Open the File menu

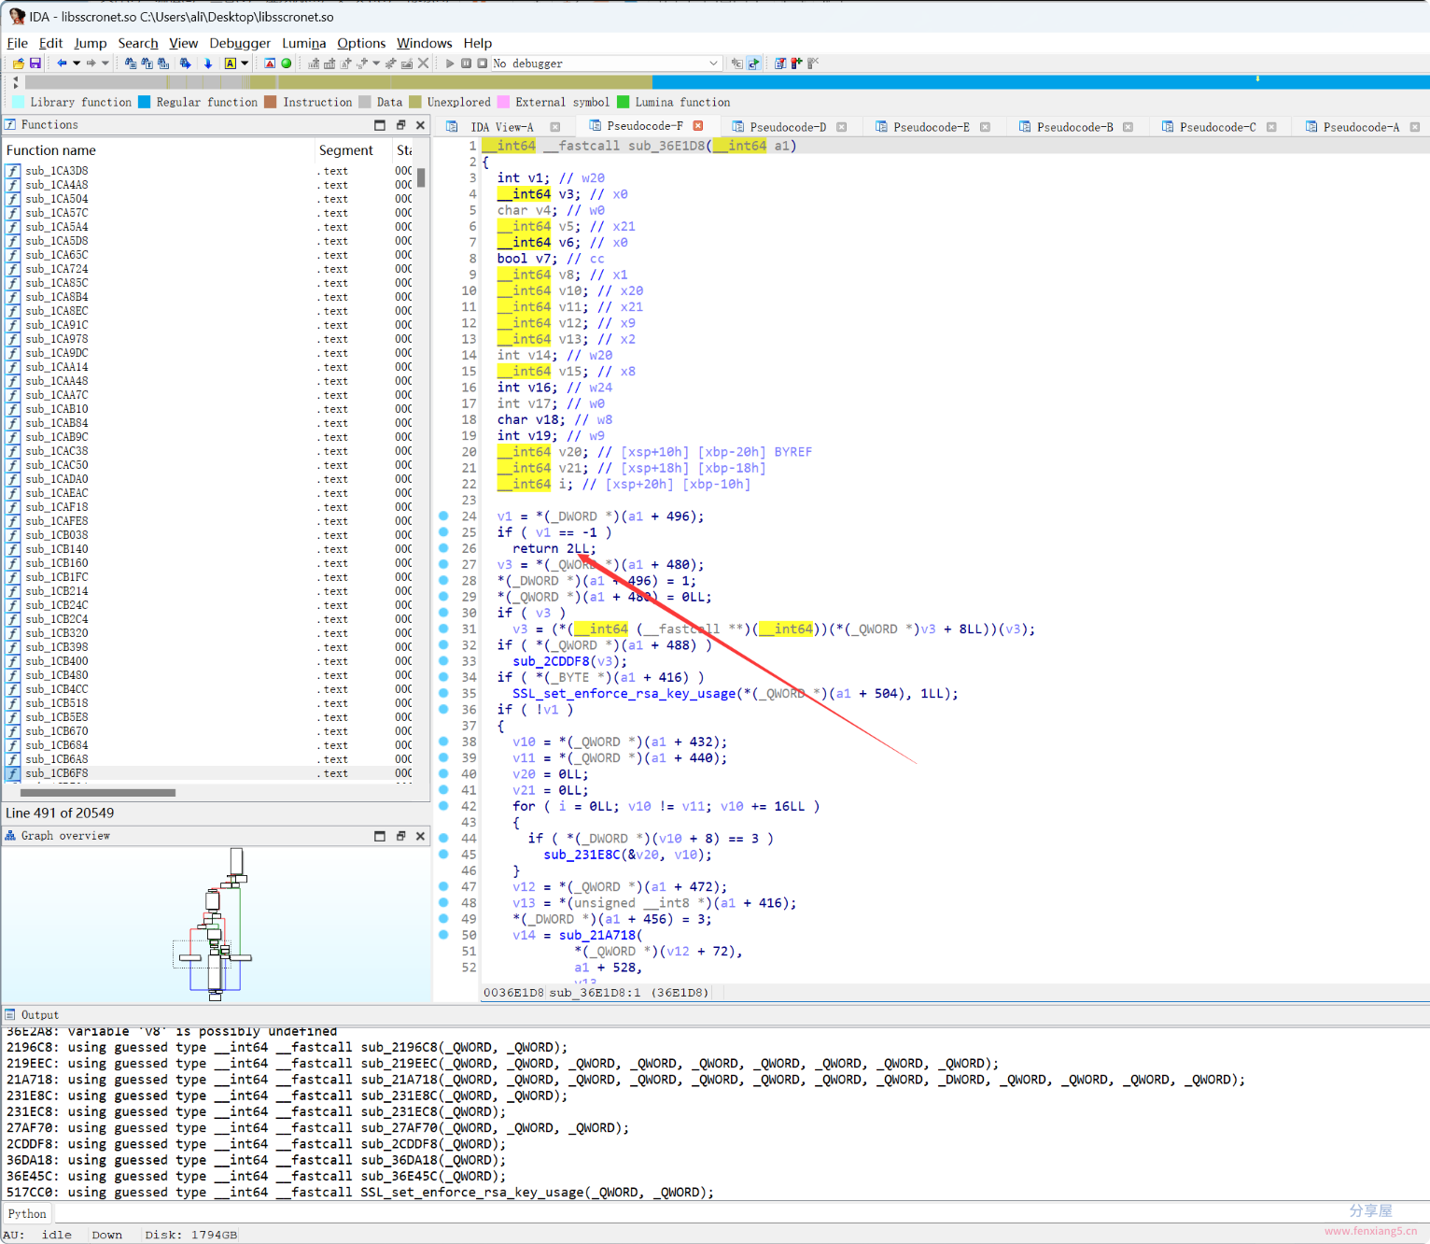[x=17, y=43]
